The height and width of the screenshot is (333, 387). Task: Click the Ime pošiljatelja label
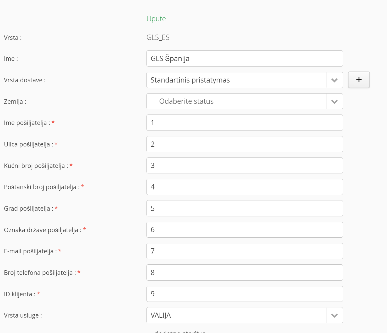(27, 123)
